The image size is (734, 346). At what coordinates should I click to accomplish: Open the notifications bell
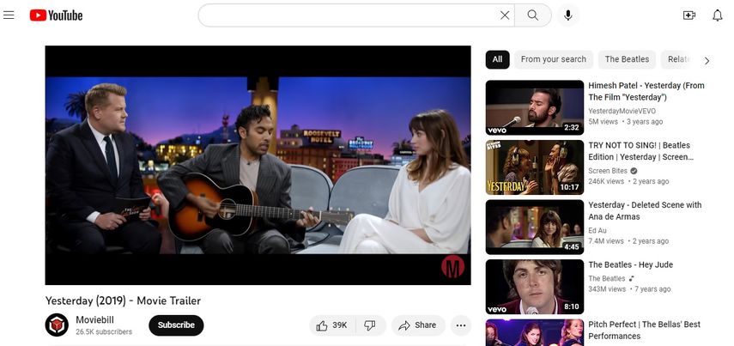(x=718, y=15)
